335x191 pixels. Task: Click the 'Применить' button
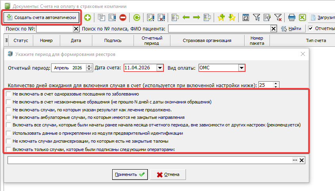point(129,174)
